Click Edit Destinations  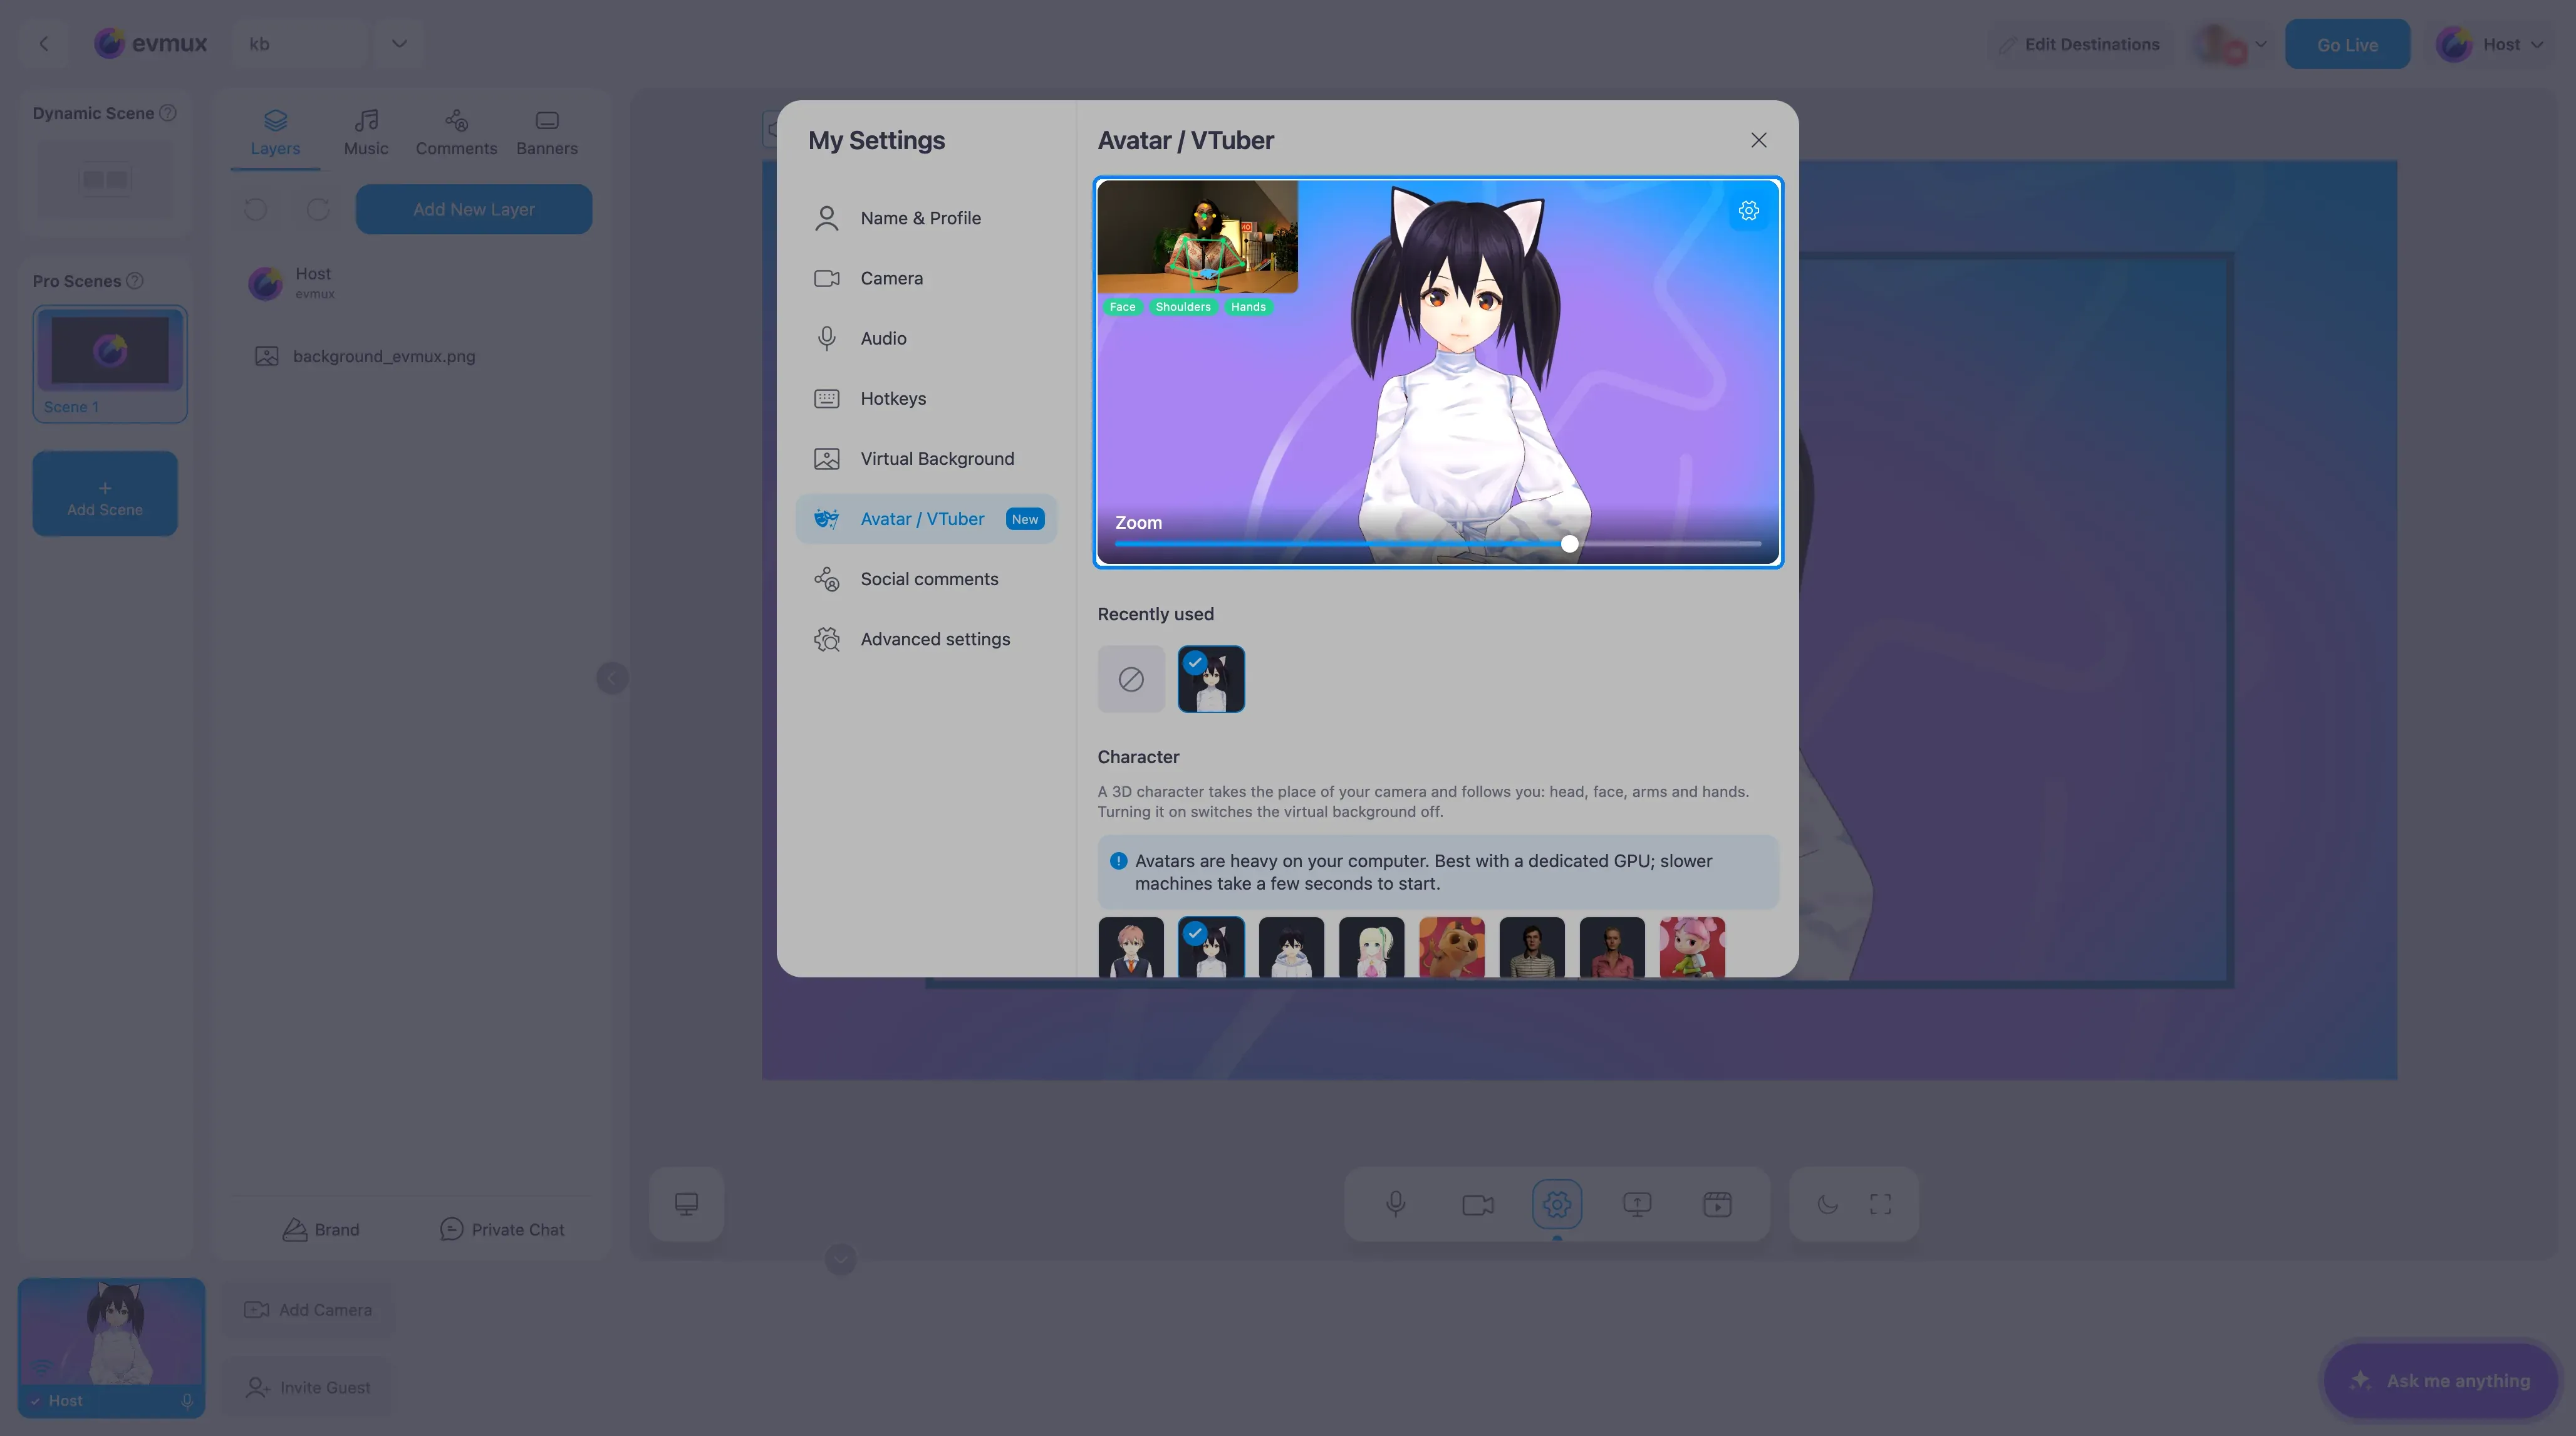[2079, 44]
